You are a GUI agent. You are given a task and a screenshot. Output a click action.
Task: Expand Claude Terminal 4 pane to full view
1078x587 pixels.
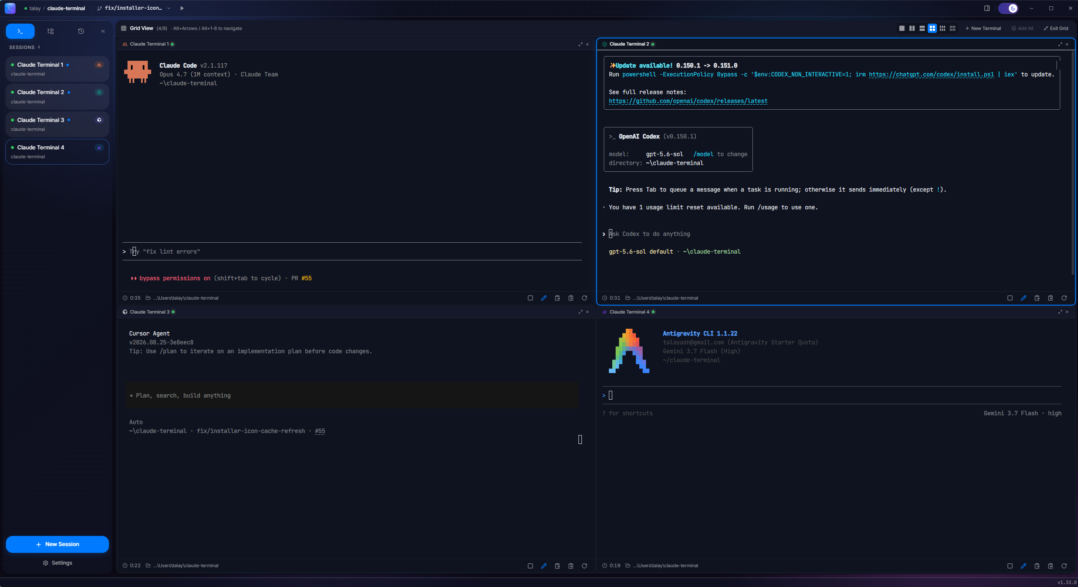[1060, 312]
